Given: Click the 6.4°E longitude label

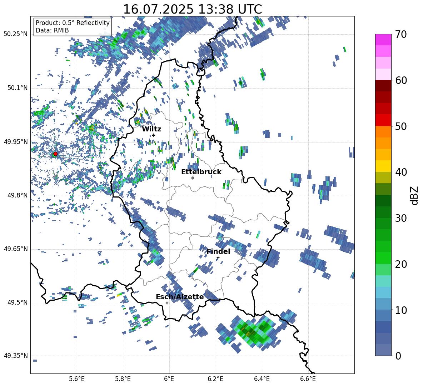Looking at the screenshot, I should point(262,379).
